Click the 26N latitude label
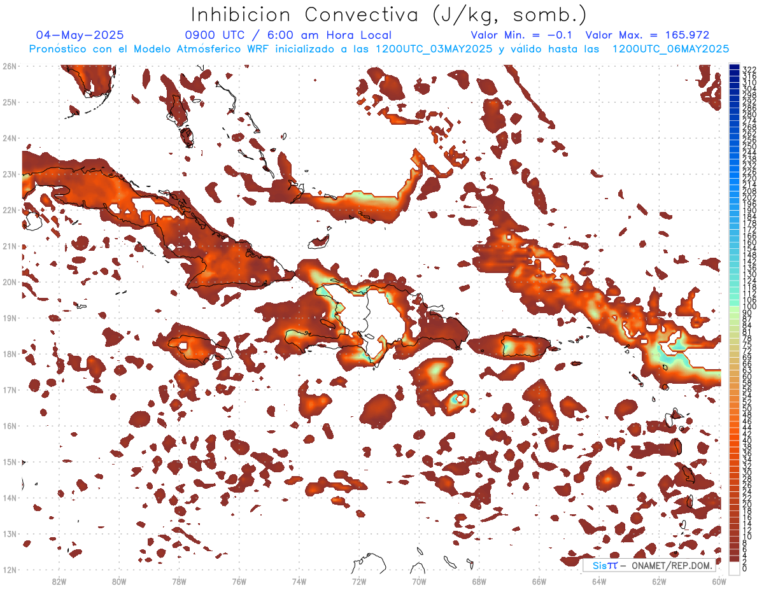The width and height of the screenshot is (764, 590). [x=9, y=66]
